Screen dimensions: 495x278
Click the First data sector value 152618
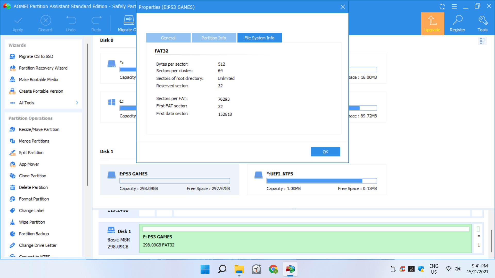point(225,114)
